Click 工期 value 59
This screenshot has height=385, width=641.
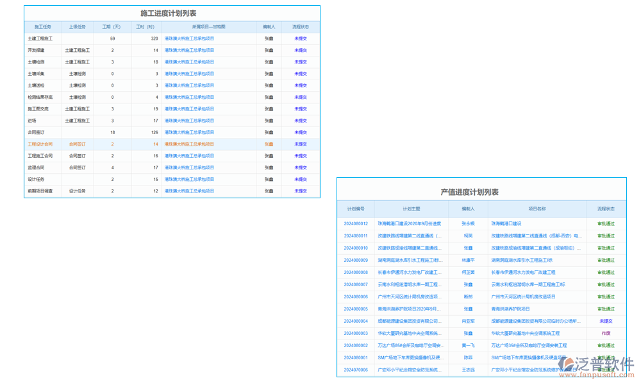(112, 38)
